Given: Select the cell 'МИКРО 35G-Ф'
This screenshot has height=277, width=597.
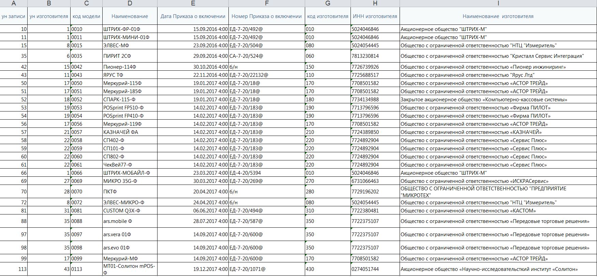Looking at the screenshot, I should (130, 181).
